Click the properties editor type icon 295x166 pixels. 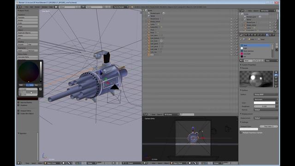[x=242, y=35]
